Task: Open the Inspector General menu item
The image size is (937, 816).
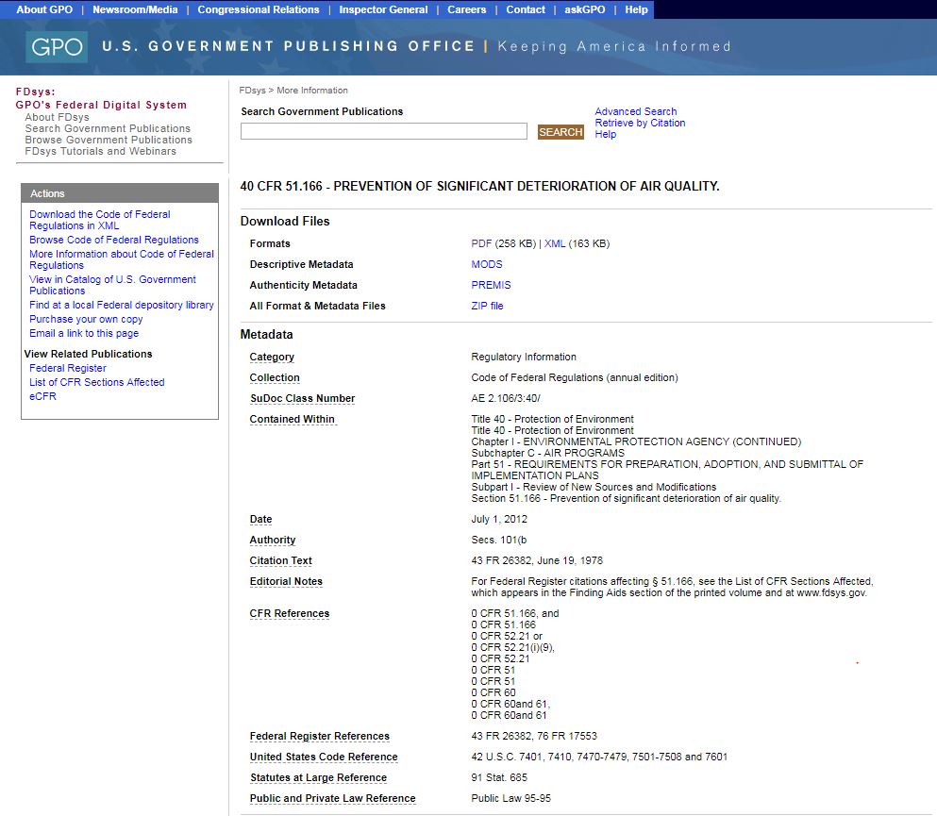Action: pos(383,9)
